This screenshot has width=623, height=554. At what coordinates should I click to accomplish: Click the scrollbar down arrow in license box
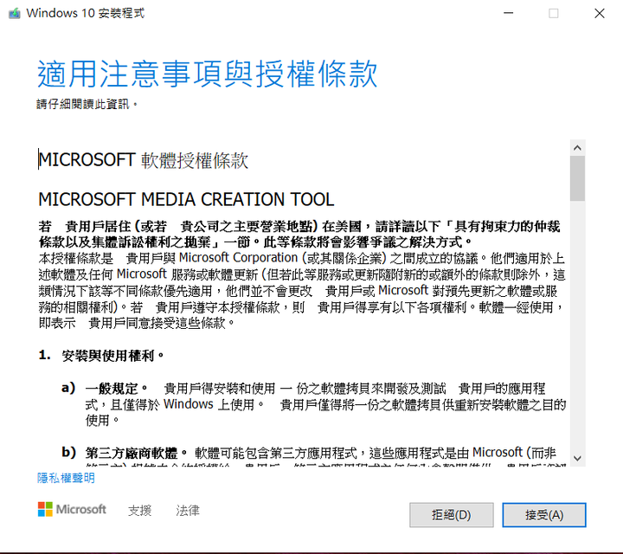point(577,458)
